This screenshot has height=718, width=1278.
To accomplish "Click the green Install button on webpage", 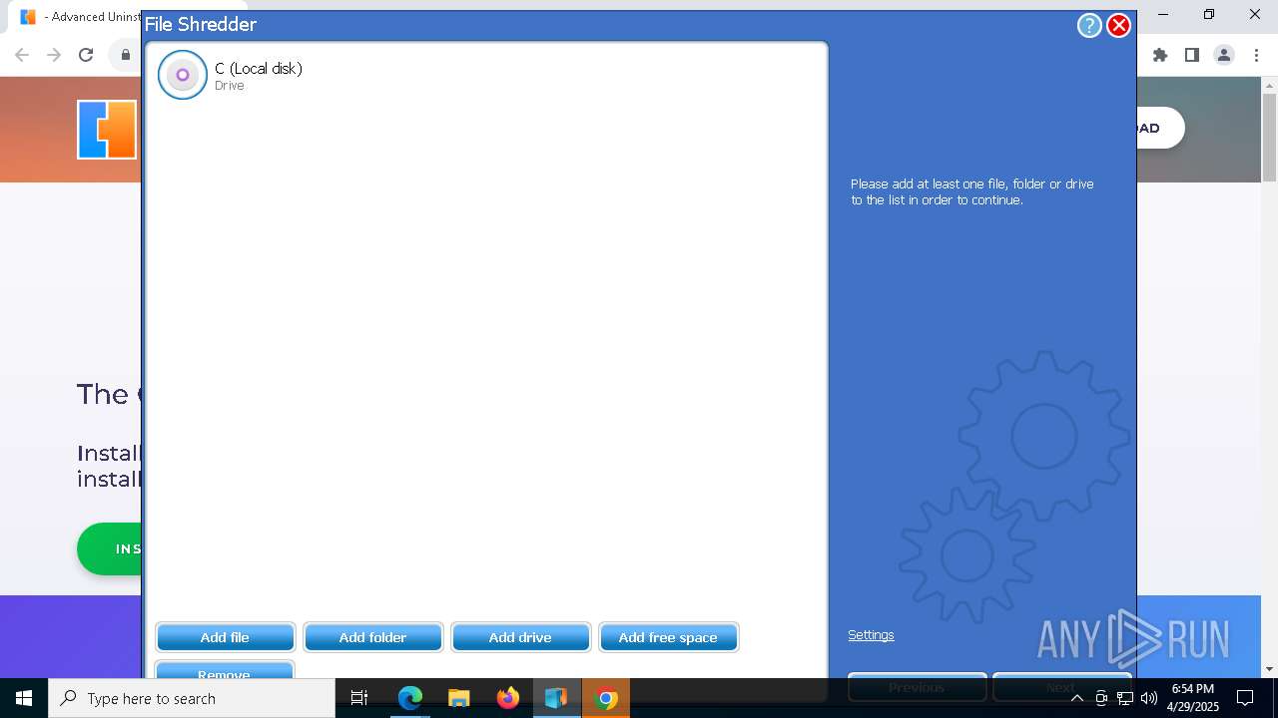I will [109, 548].
